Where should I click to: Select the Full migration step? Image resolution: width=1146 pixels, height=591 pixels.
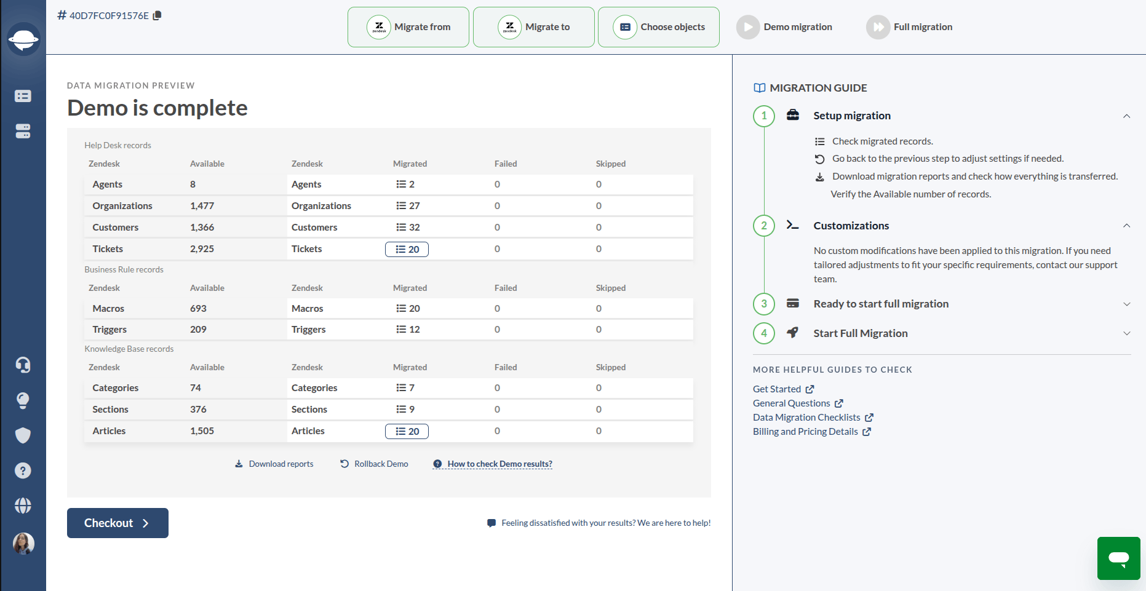(909, 27)
